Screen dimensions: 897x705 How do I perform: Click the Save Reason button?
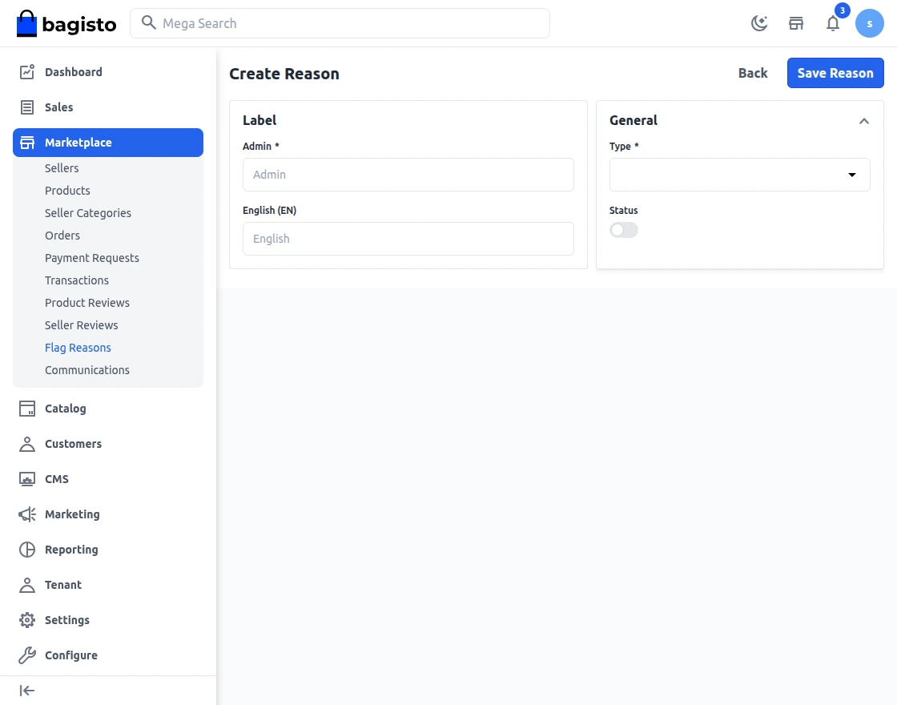pyautogui.click(x=835, y=73)
